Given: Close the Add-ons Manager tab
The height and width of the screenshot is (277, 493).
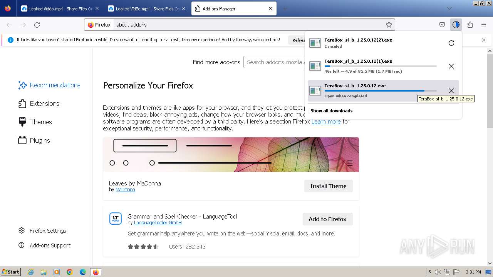Looking at the screenshot, I should point(270,8).
